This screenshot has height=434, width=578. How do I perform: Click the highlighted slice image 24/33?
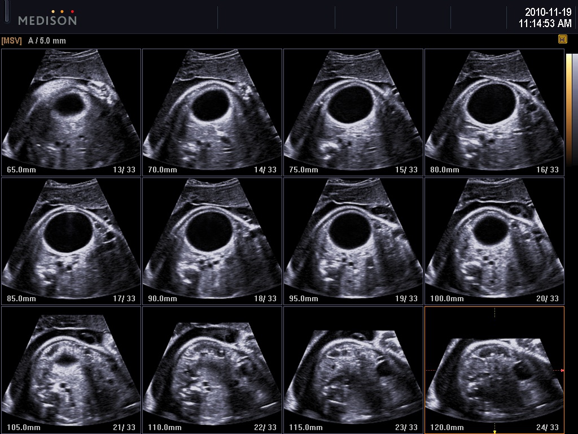click(494, 370)
